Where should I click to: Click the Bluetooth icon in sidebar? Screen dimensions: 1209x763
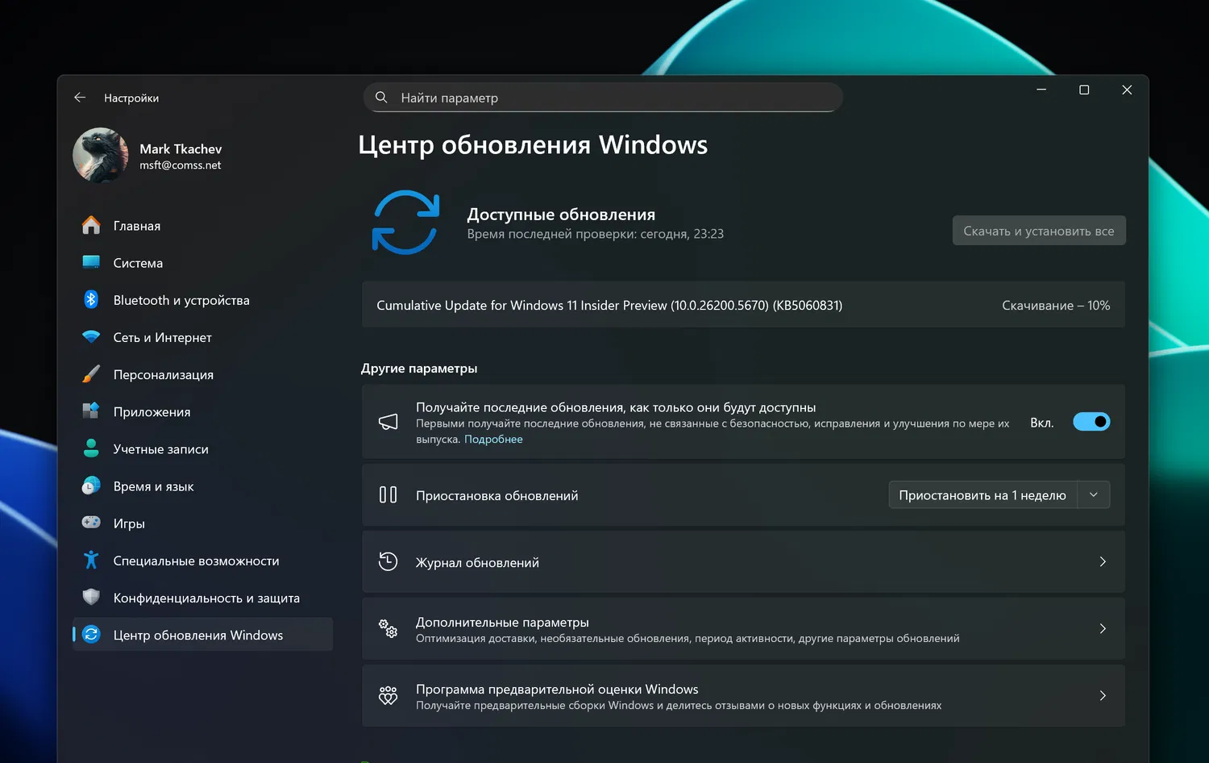point(91,300)
